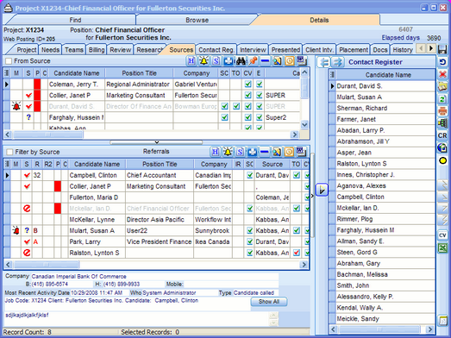Enable the Filter by Source checkbox
The image size is (451, 338).
point(9,152)
